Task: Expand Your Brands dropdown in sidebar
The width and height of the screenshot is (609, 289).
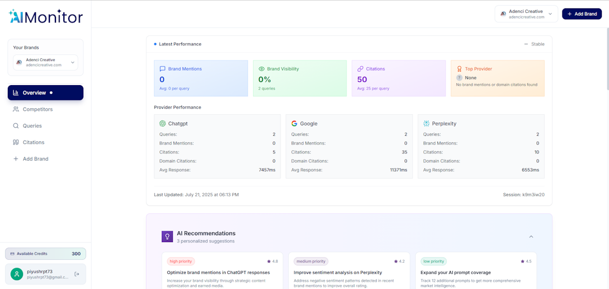Action: pyautogui.click(x=45, y=62)
